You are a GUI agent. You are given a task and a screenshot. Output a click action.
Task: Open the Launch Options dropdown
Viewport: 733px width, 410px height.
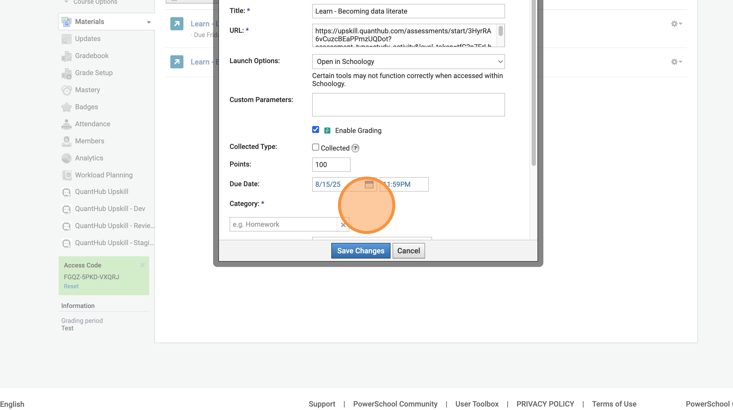point(408,62)
